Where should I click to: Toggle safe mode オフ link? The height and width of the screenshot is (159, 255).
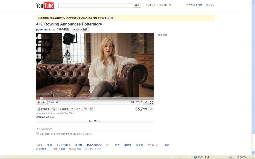(99, 149)
